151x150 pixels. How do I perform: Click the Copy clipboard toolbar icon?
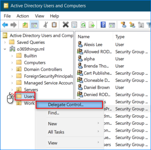tap(54, 24)
